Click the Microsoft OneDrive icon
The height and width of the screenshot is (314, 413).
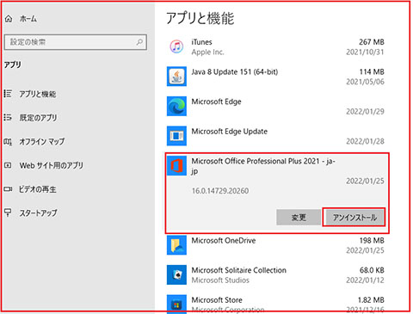(x=176, y=245)
